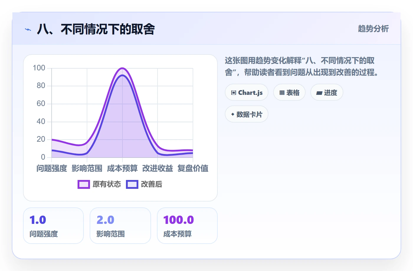Image resolution: width=413 pixels, height=271 pixels.
Task: Click the 数据卡片 diamond icon
Action: (x=233, y=114)
